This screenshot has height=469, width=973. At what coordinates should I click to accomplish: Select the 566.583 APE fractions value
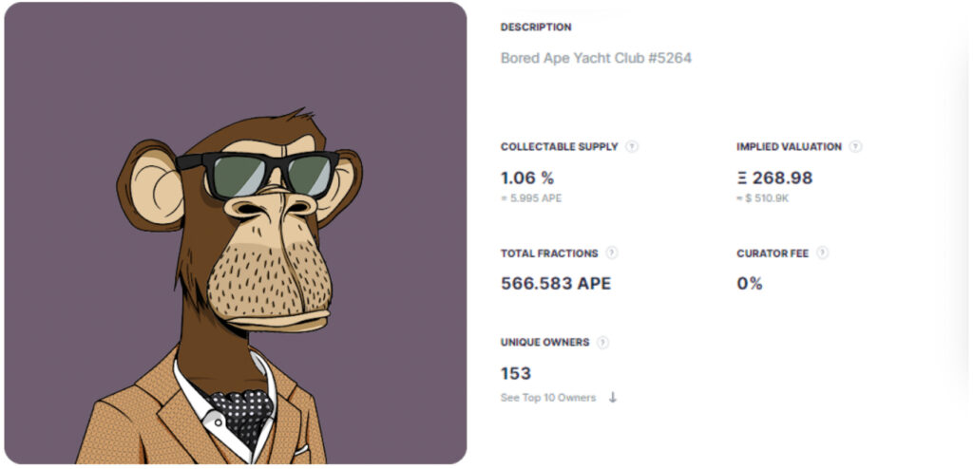(556, 283)
